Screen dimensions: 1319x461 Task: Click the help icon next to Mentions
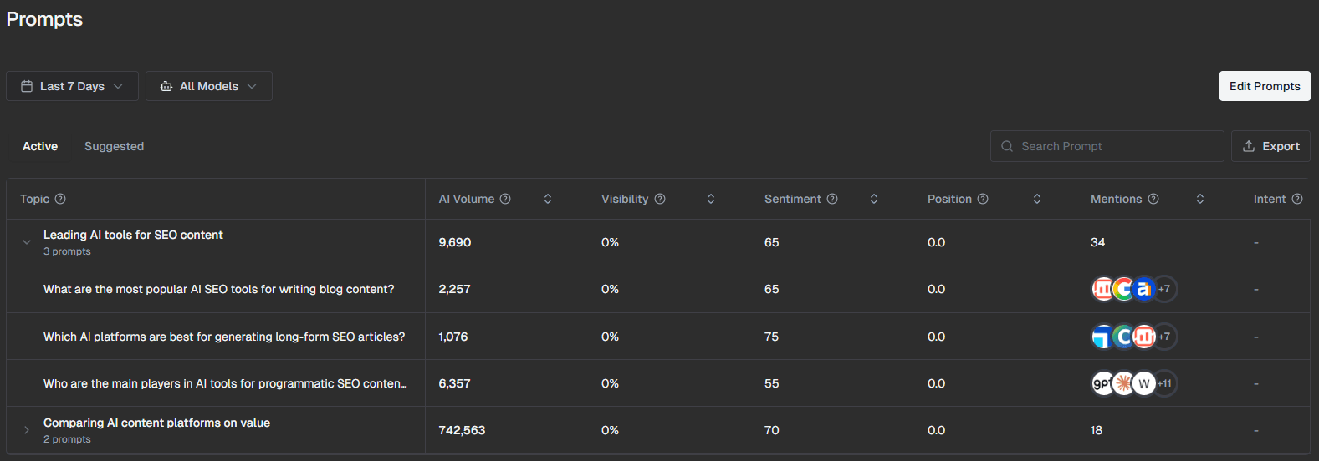1153,199
